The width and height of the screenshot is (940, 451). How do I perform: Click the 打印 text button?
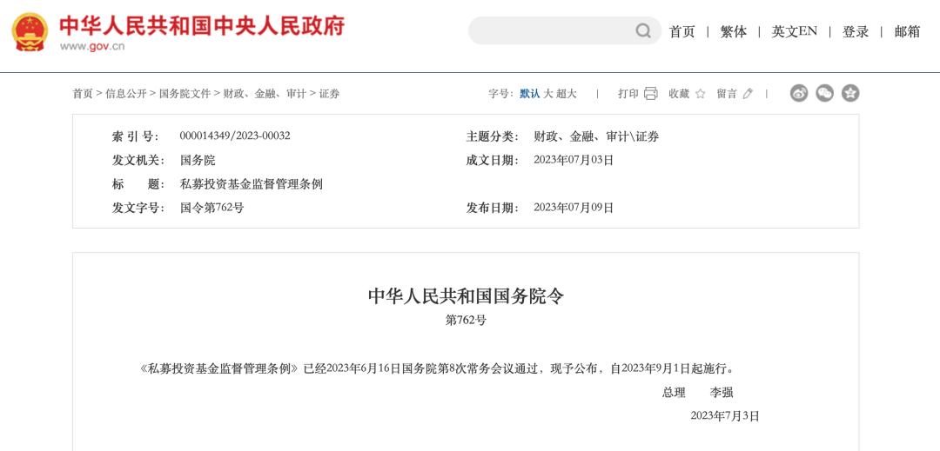pos(628,93)
